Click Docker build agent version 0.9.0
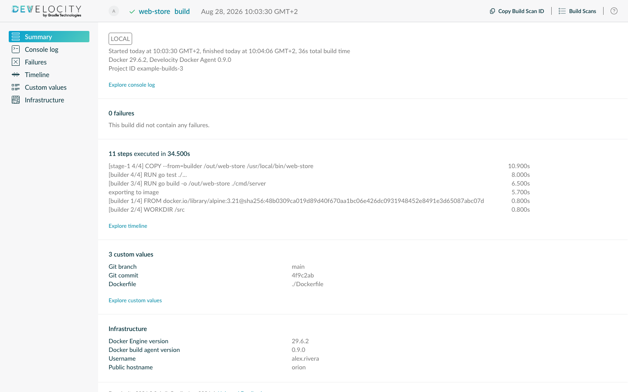The image size is (628, 392). (298, 350)
